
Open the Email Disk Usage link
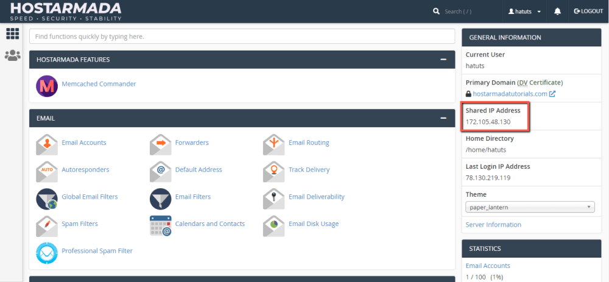[x=314, y=224]
